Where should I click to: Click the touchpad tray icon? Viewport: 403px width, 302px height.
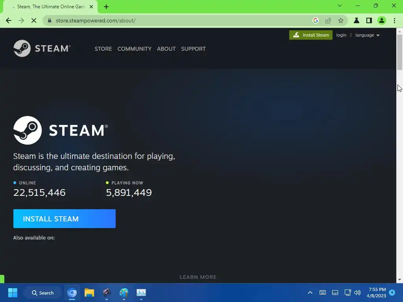(335, 293)
